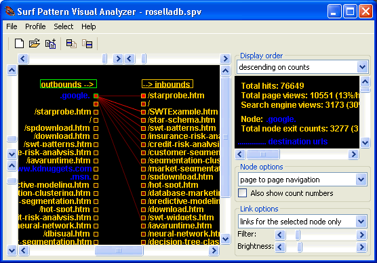Select the /starprobe.htm inbound node square
This screenshot has width=377, height=263.
coord(144,96)
